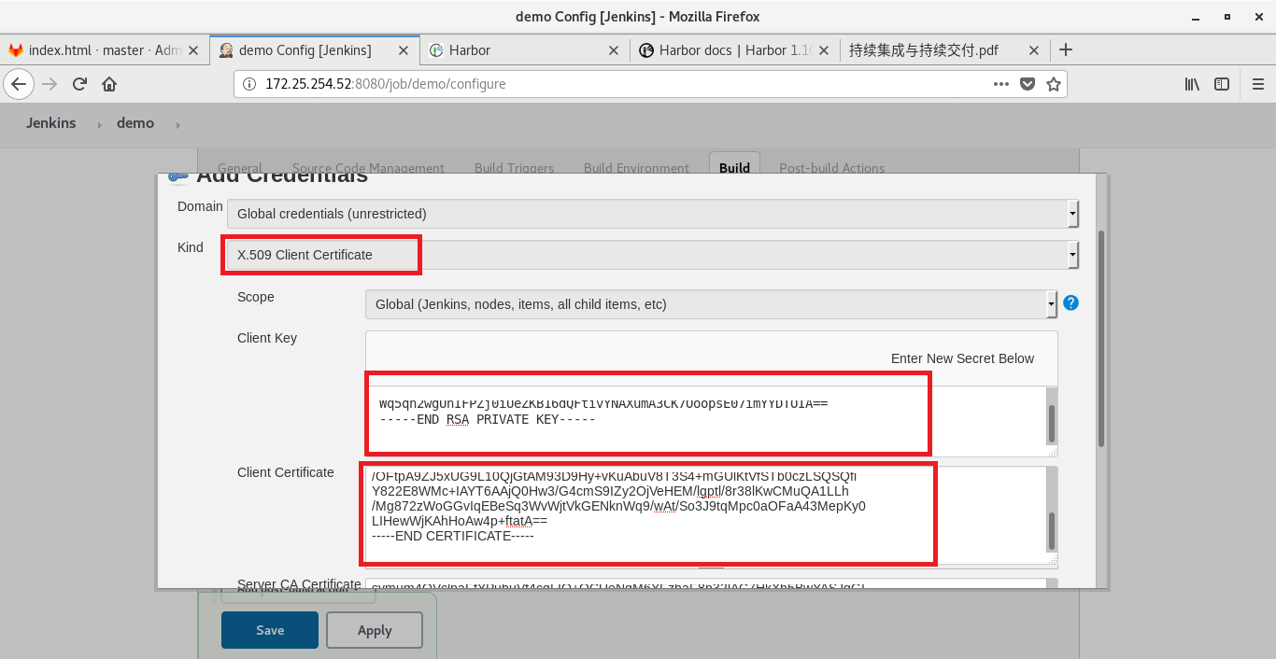Open Post-build Actions tab
This screenshot has width=1276, height=659.
click(x=831, y=168)
